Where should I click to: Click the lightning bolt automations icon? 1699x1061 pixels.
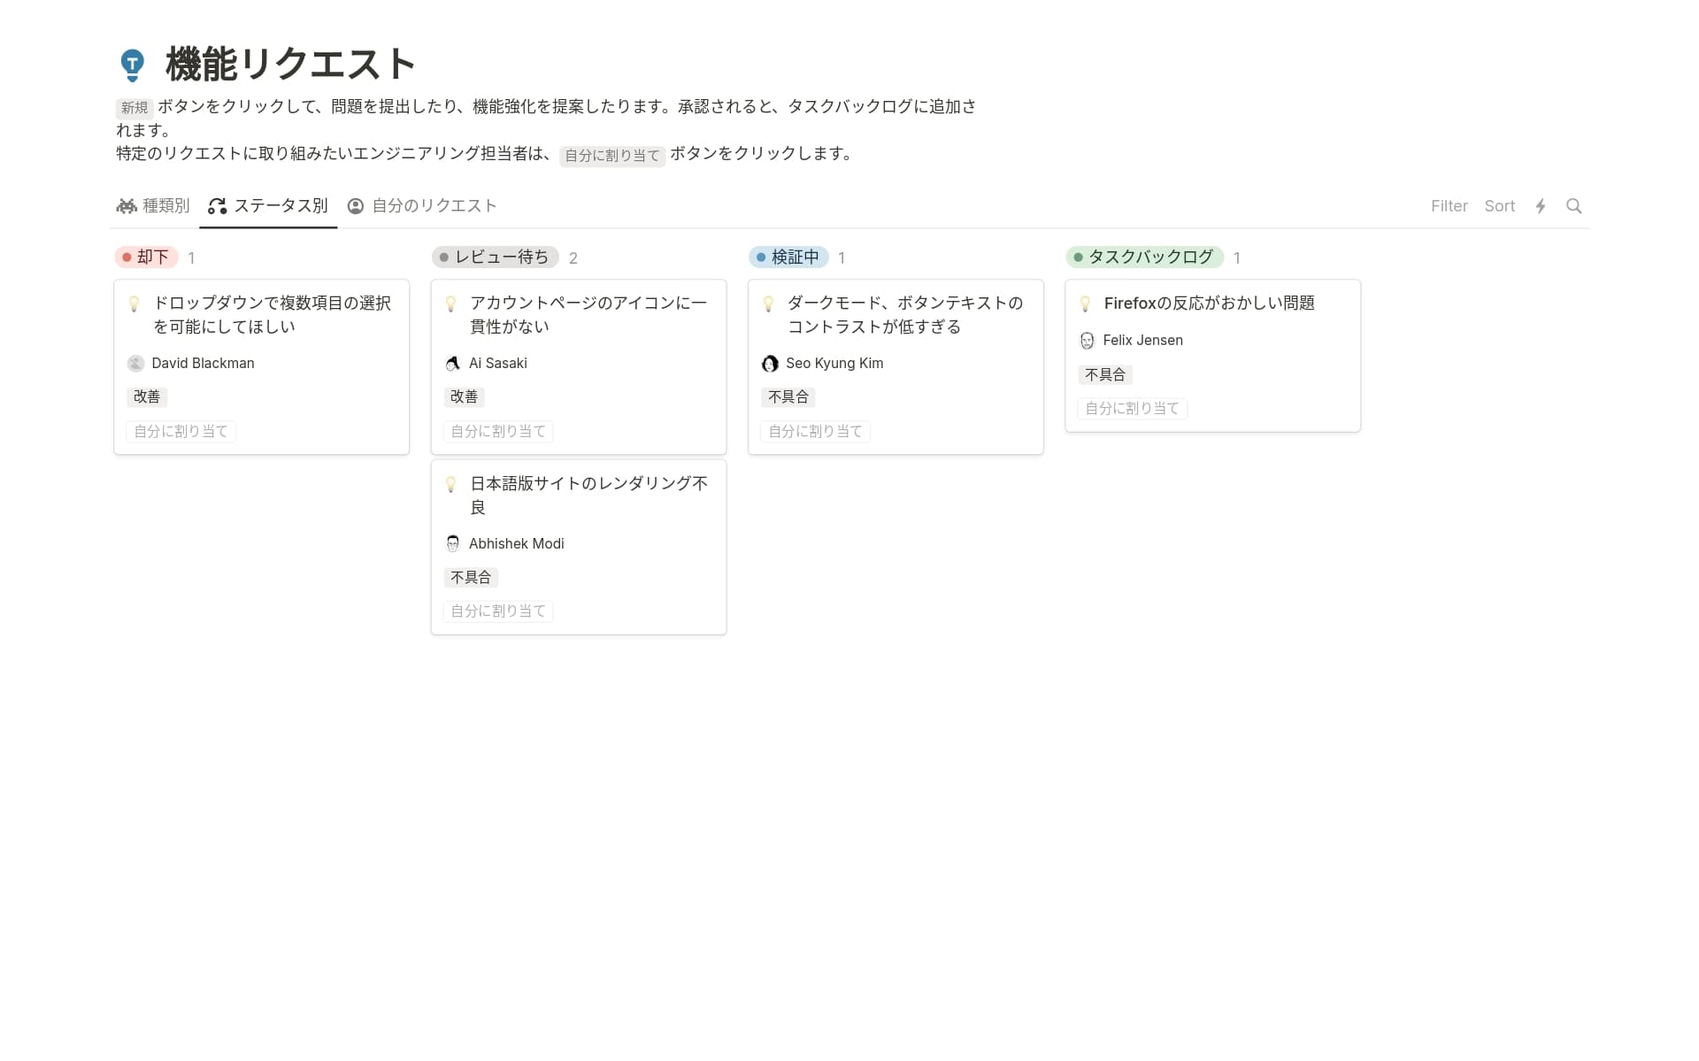(1541, 206)
